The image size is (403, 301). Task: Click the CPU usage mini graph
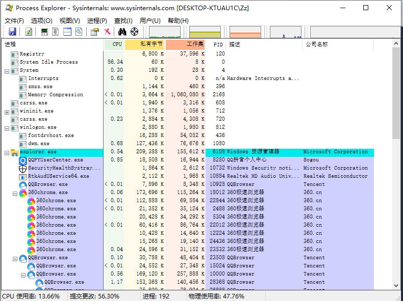(165, 32)
